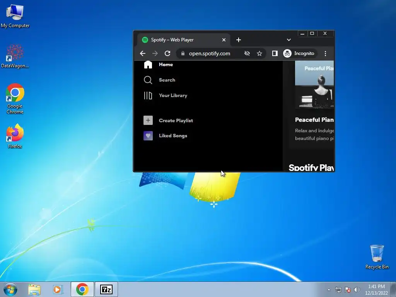
Task: Click the third-party cookies blocked eye icon
Action: pyautogui.click(x=247, y=53)
